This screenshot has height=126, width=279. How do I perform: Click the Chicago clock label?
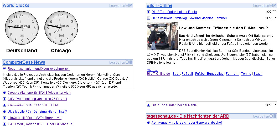click(61, 51)
